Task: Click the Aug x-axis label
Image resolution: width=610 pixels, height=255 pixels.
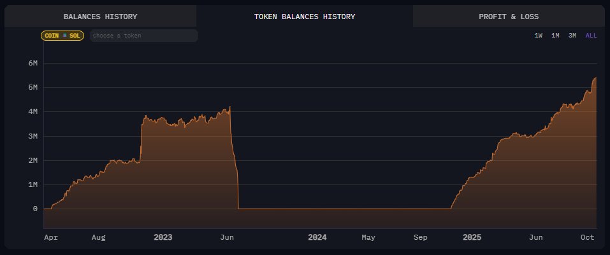Action: click(98, 238)
